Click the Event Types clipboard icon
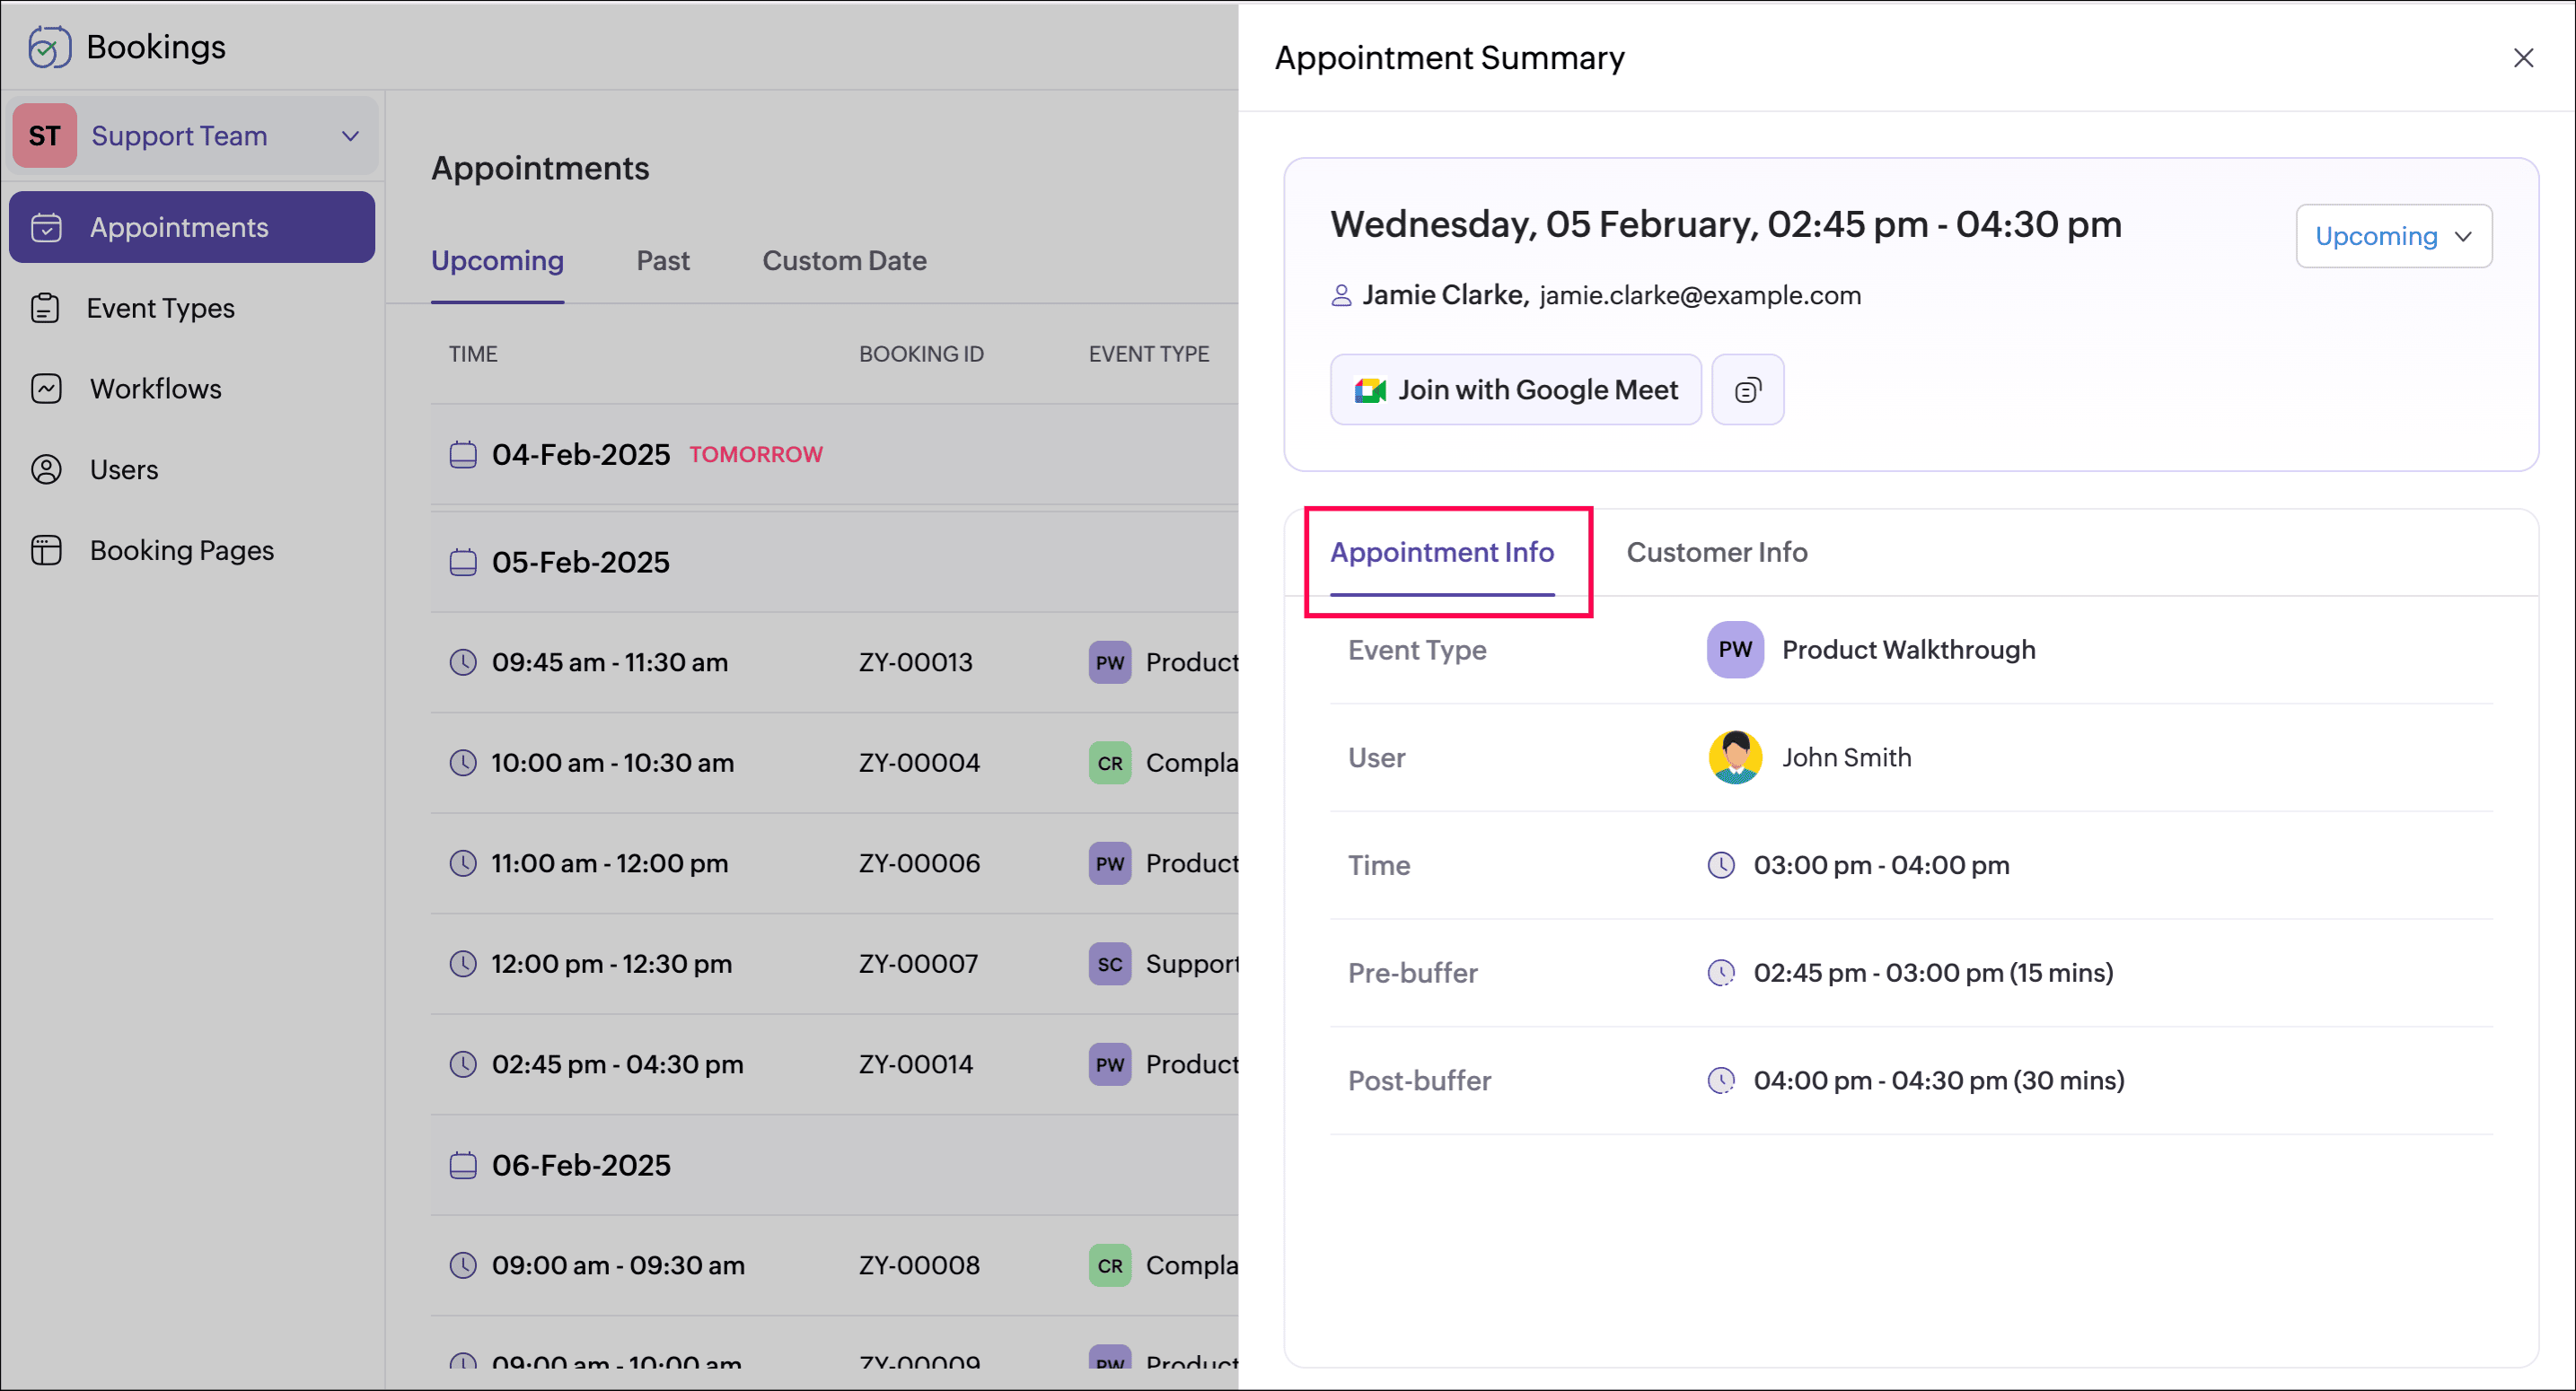Screen dimensions: 2576x1391 tap(46, 308)
